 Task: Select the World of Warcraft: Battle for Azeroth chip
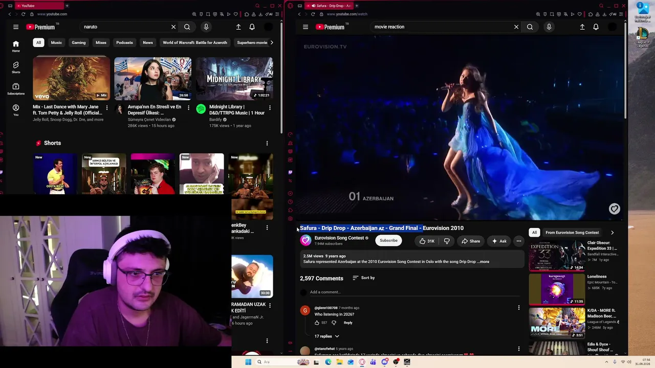click(x=195, y=43)
